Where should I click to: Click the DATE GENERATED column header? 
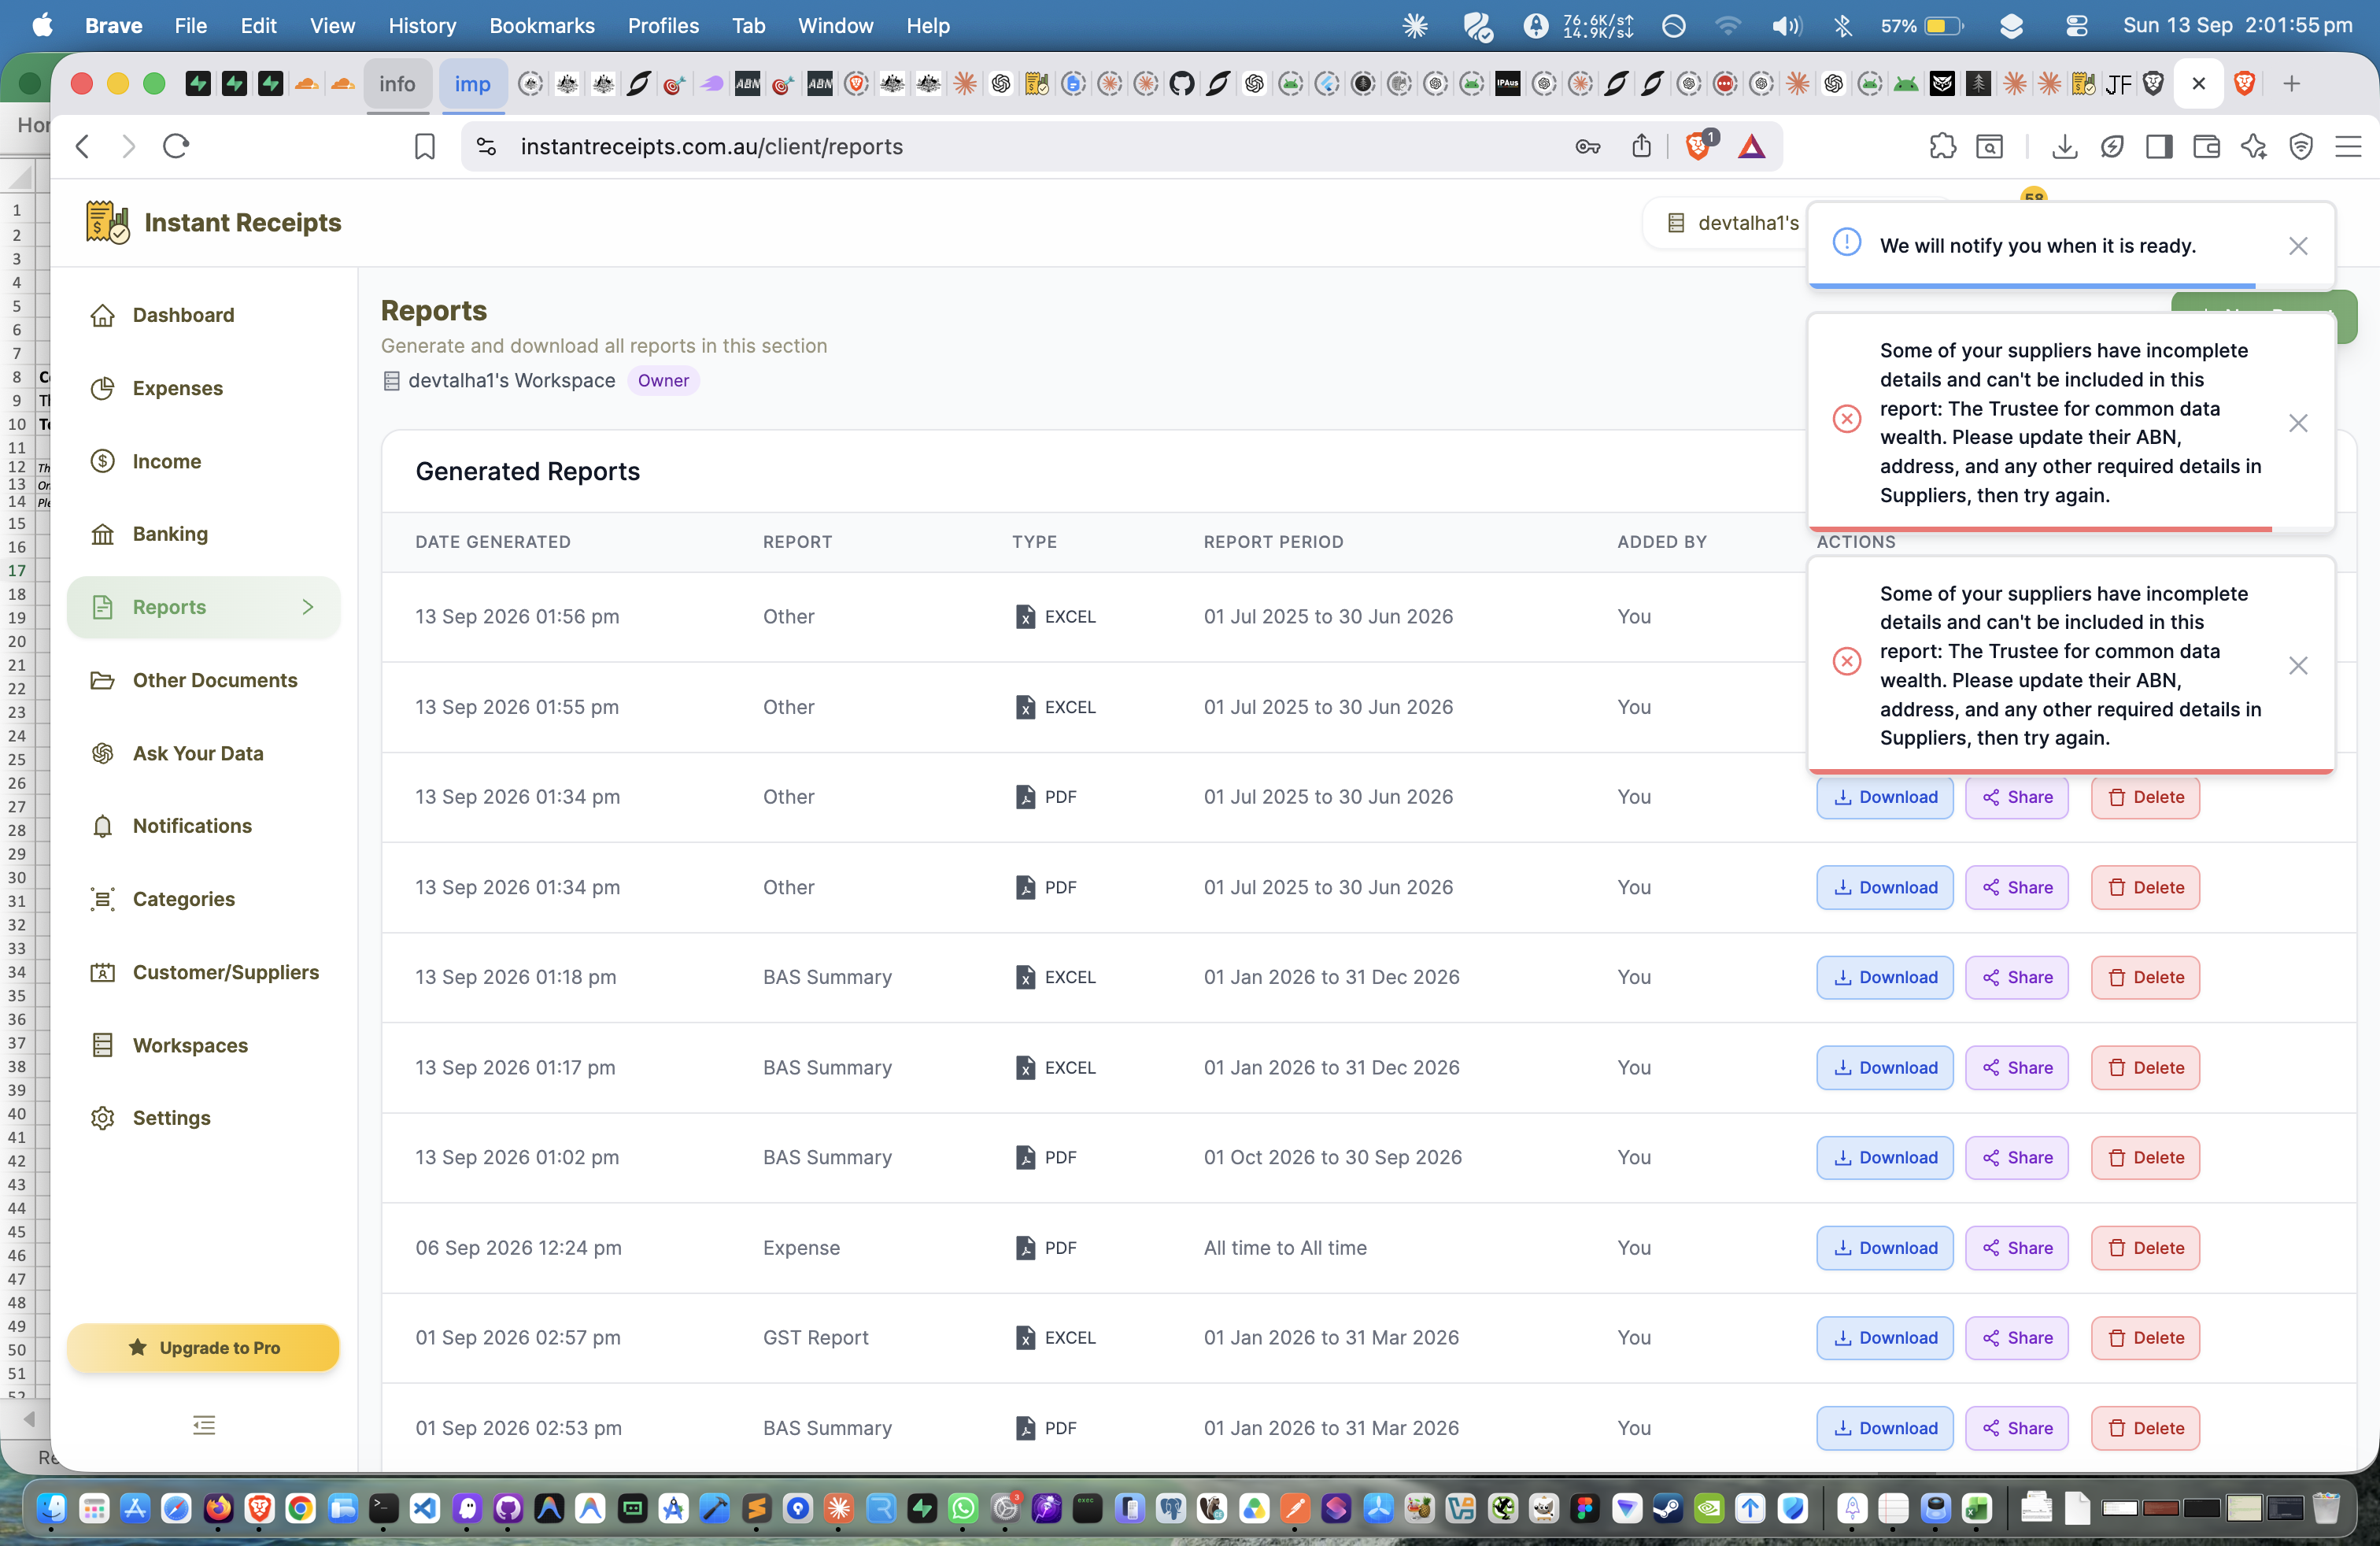(x=493, y=542)
